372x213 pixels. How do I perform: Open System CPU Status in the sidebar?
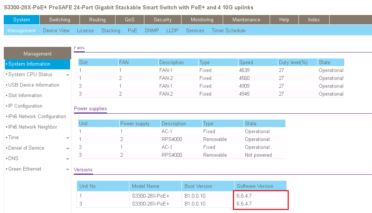(x=30, y=75)
